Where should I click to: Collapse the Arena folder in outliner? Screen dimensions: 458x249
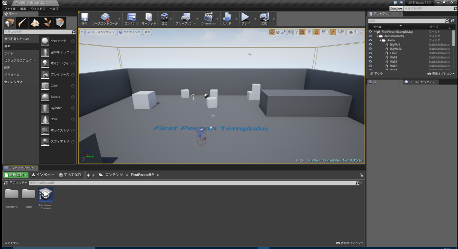click(x=381, y=40)
